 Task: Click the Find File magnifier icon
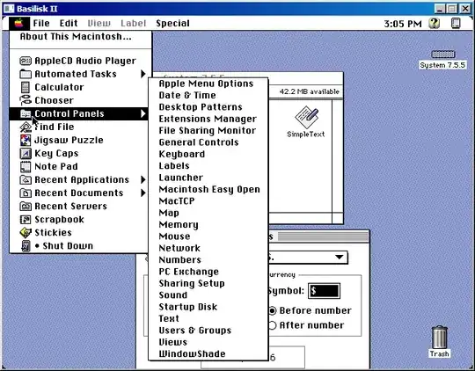[x=26, y=127]
